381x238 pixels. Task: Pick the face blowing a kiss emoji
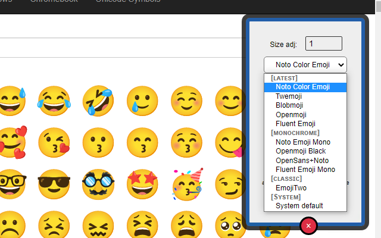point(54,143)
